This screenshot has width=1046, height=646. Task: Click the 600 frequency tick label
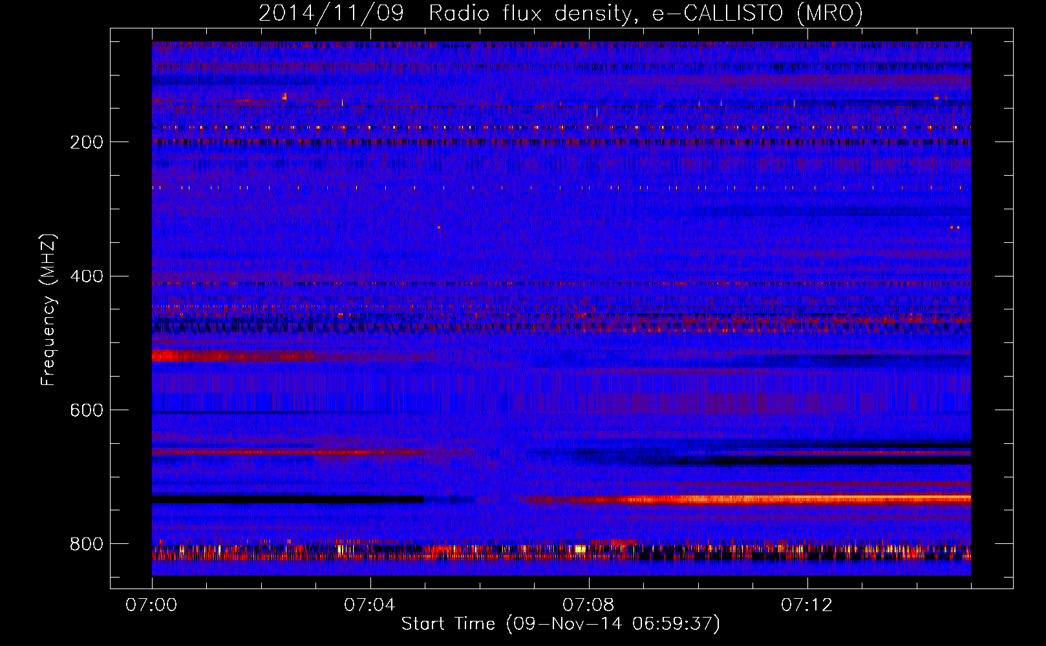tap(87, 410)
